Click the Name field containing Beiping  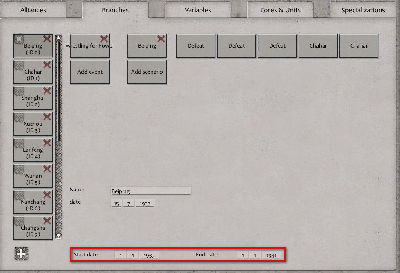(x=151, y=191)
